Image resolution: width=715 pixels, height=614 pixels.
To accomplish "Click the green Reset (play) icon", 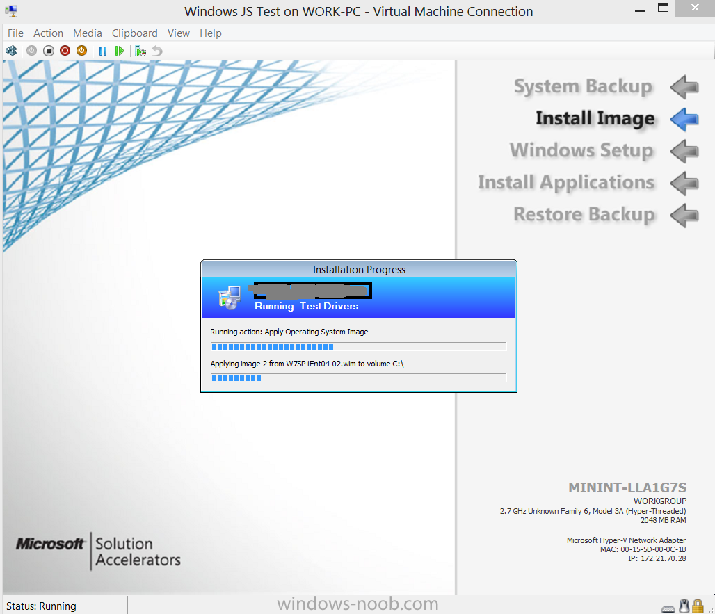I will (x=120, y=51).
